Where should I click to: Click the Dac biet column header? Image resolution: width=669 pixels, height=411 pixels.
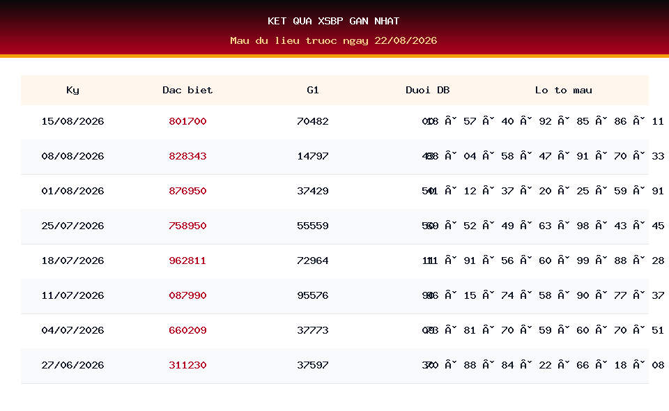pyautogui.click(x=187, y=90)
